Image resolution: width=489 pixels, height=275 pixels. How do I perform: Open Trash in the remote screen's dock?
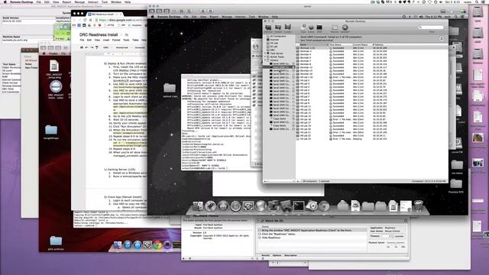[x=418, y=206]
